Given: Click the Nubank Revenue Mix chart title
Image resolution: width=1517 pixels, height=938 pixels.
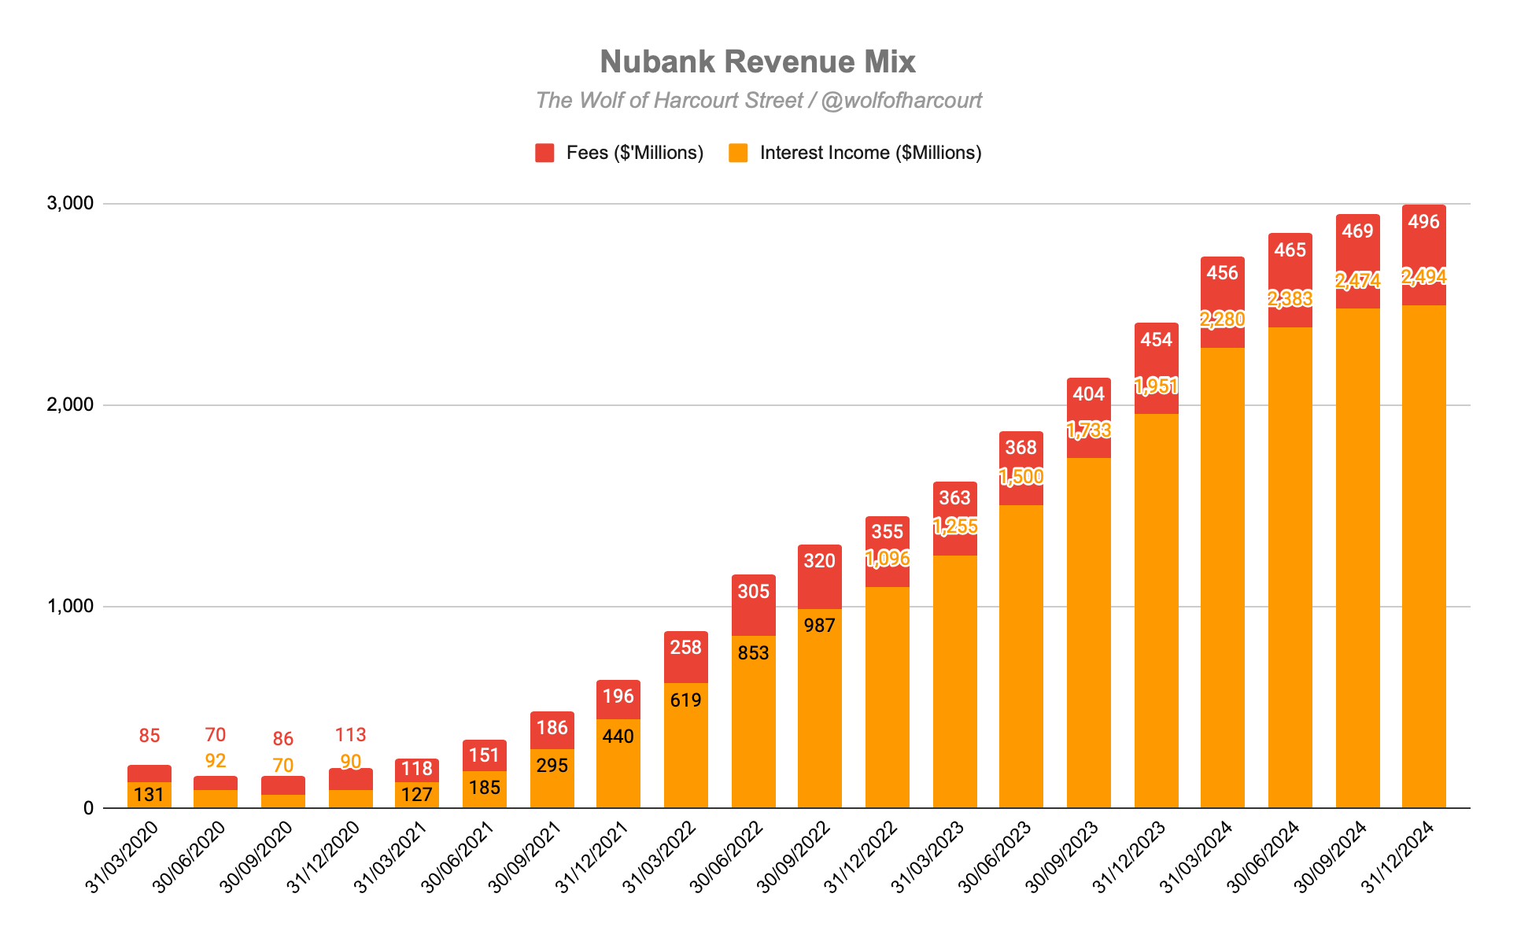Looking at the screenshot, I should (758, 61).
